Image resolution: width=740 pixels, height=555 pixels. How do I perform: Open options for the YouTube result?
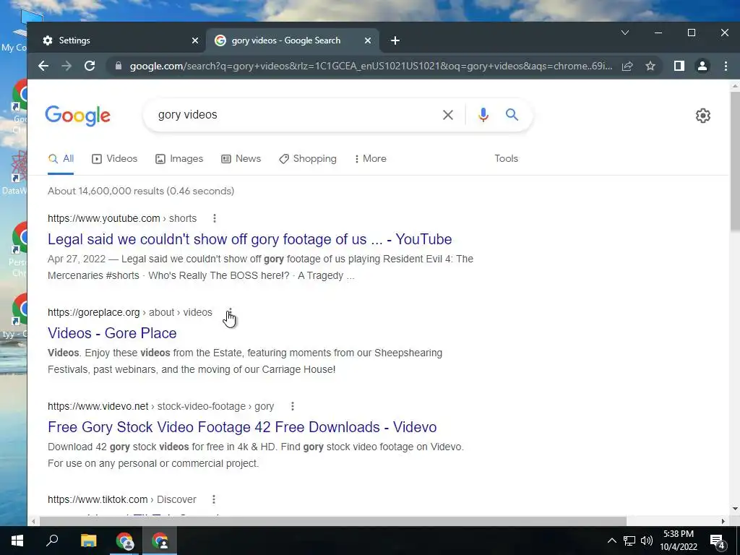[x=215, y=218]
